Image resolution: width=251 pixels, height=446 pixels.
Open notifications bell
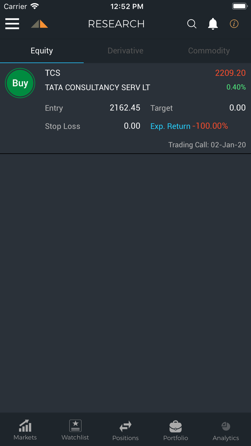click(x=213, y=24)
